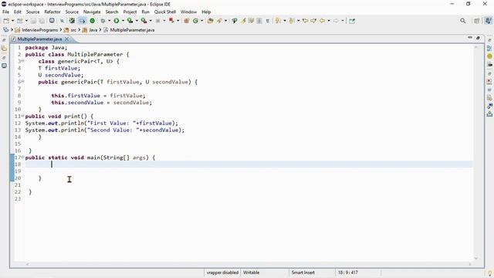Image resolution: width=494 pixels, height=278 pixels.
Task: Expand the External Tools dropdown arrow
Action: (151, 21)
